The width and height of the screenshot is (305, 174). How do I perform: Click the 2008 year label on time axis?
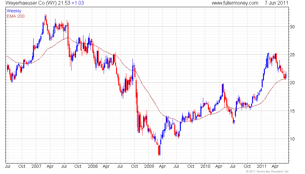tap(93, 167)
